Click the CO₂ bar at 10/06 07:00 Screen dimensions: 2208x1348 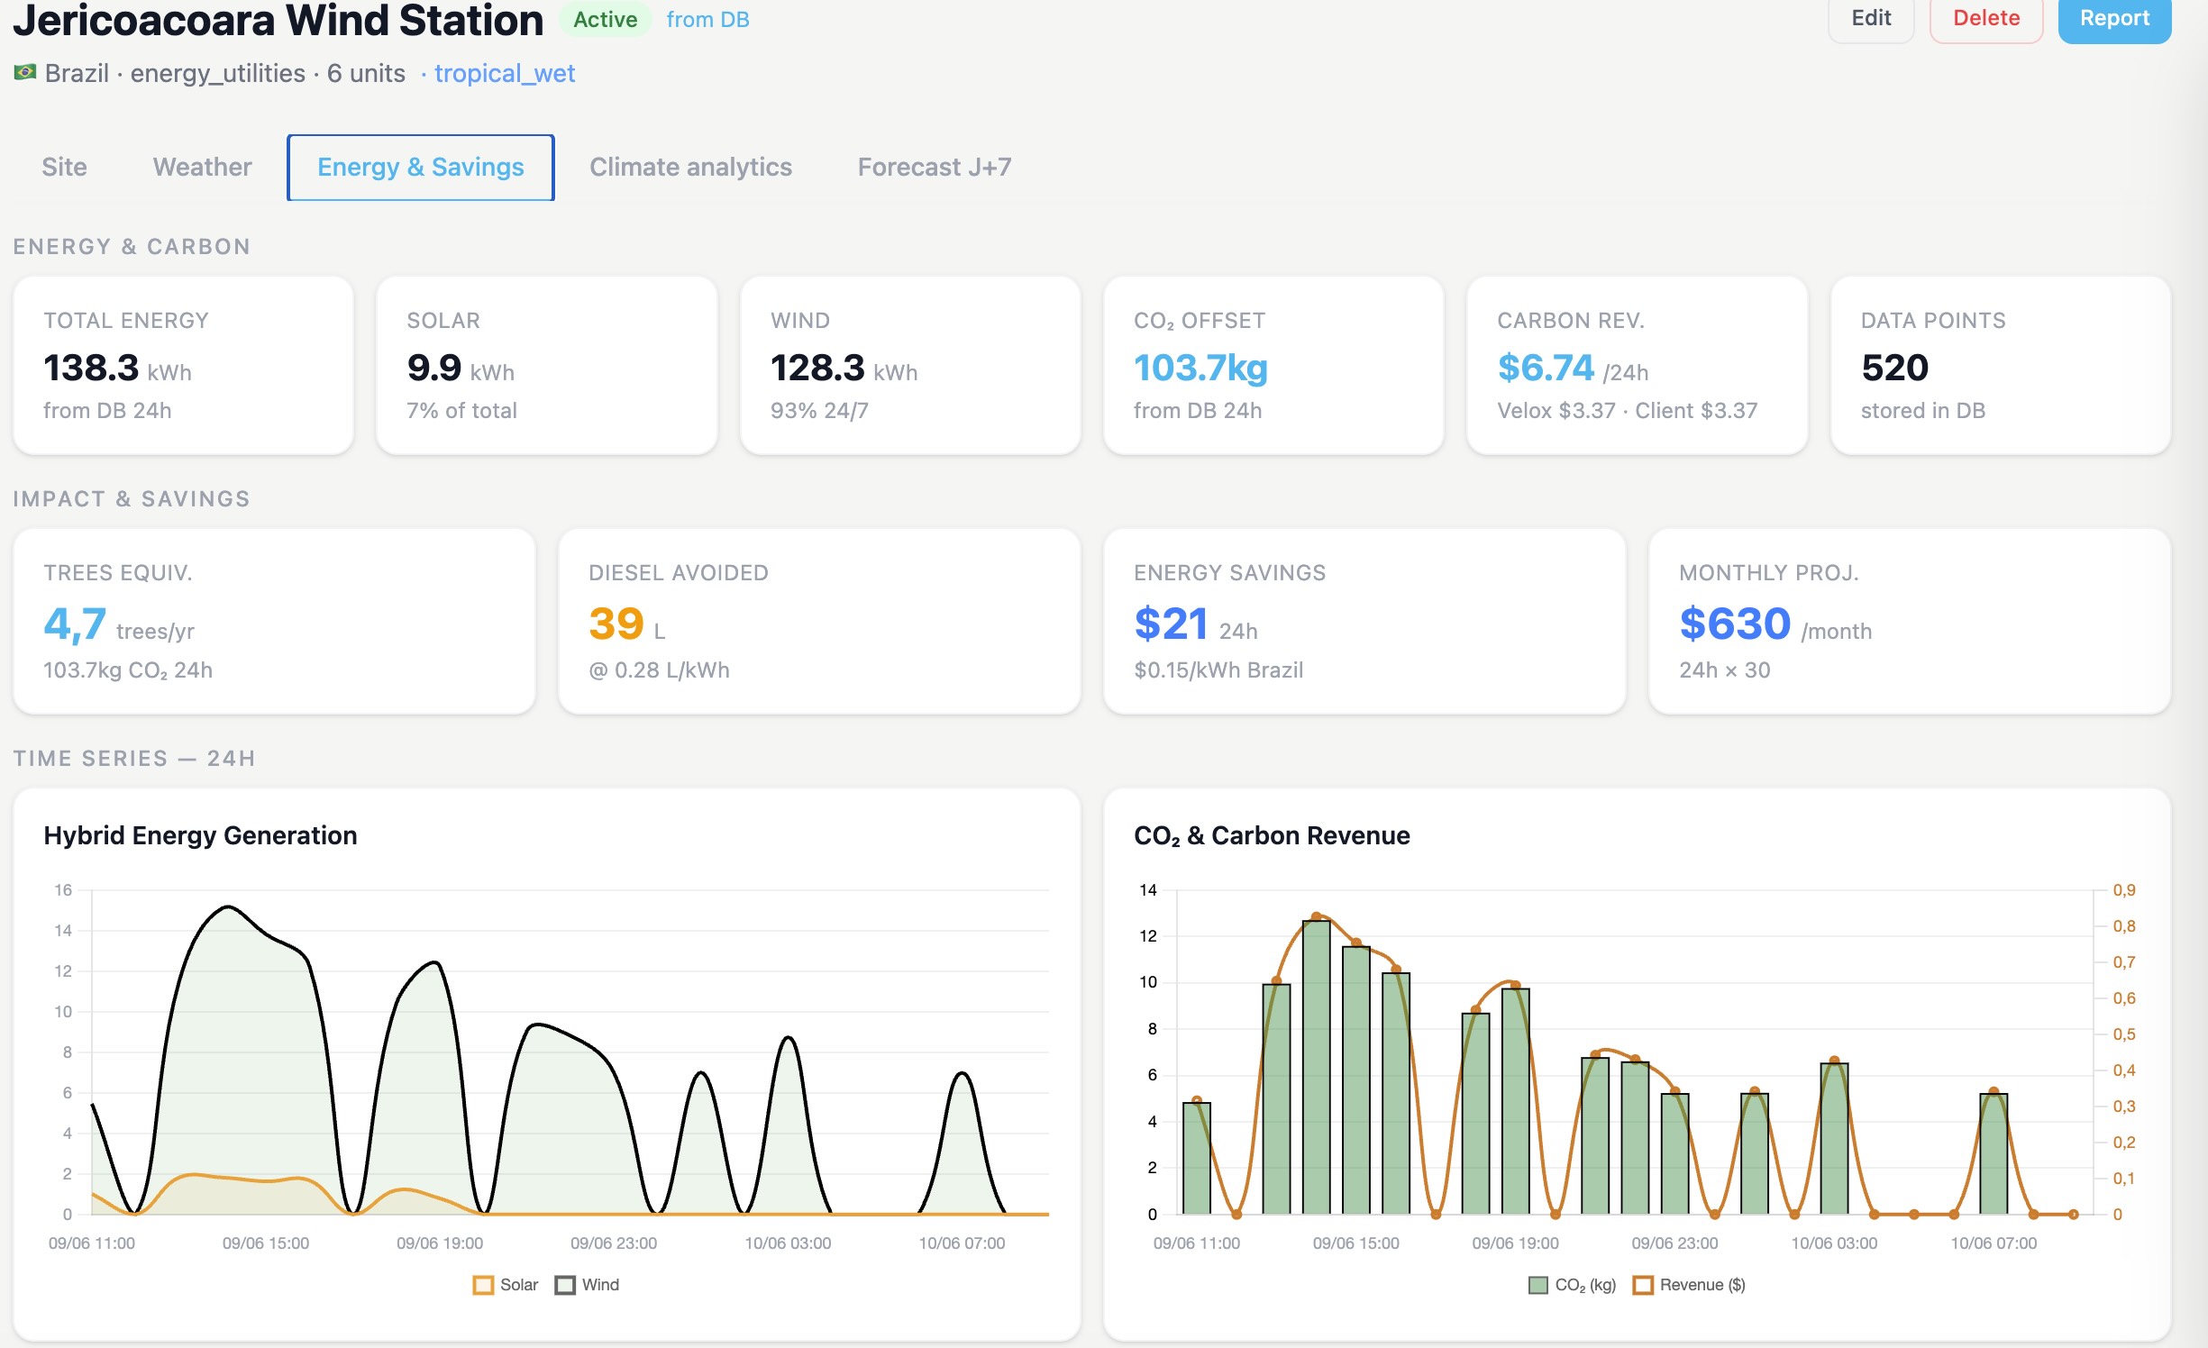click(1994, 1154)
